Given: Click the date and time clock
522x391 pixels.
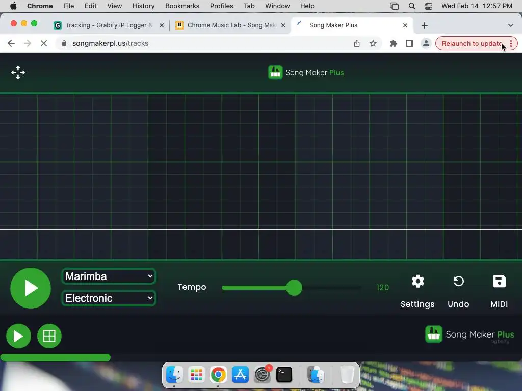Looking at the screenshot, I should [x=477, y=6].
